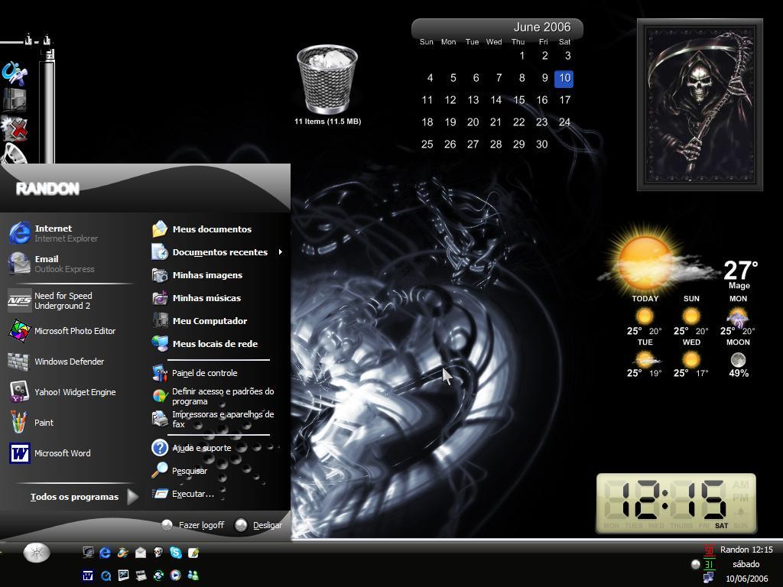The height and width of the screenshot is (587, 783).
Task: Click the blue figure sidebar icon
Action: point(15,73)
